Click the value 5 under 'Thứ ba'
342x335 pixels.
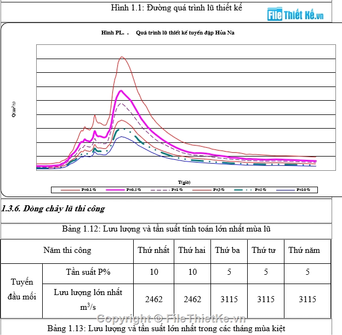[229, 272]
